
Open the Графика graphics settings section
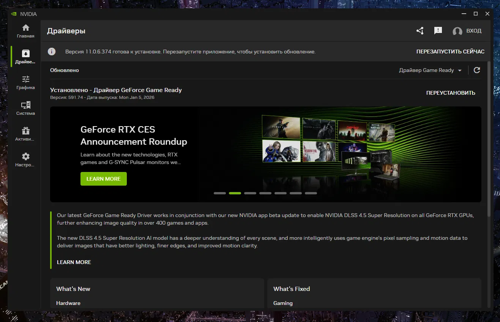[x=25, y=83]
